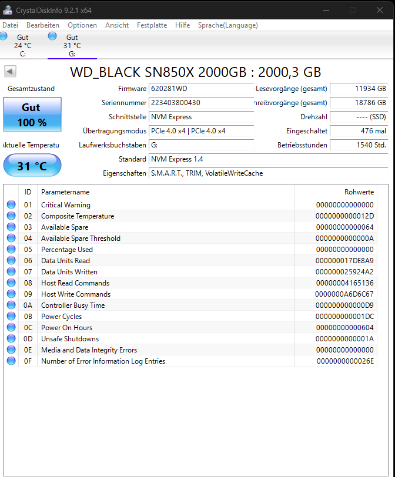This screenshot has width=395, height=477.
Task: Select the C: drive status orb
Action: coord(4,36)
